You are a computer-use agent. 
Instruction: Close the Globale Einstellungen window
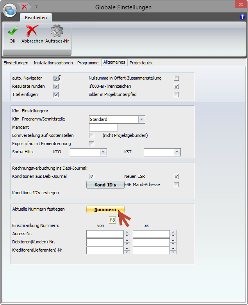point(241,4)
